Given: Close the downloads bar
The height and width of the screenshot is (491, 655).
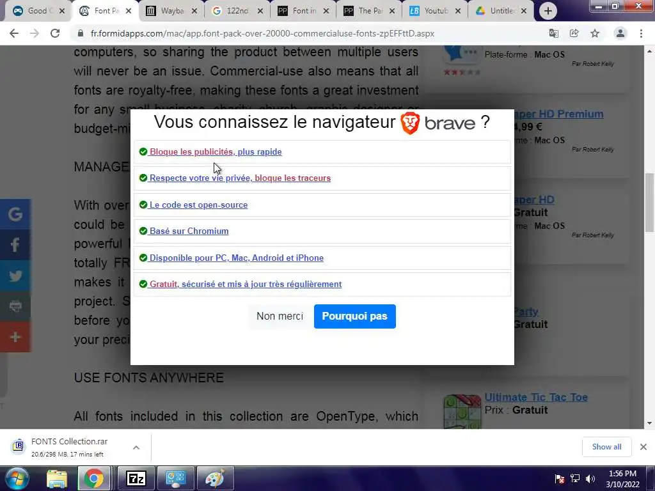Looking at the screenshot, I should (x=643, y=447).
